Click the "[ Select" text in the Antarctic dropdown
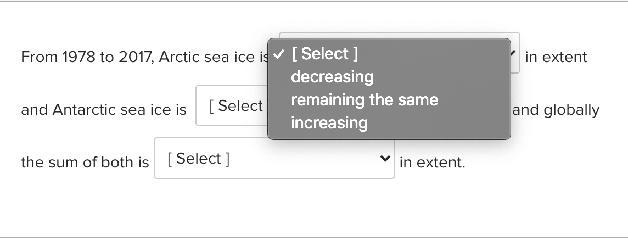The height and width of the screenshot is (246, 628). pyautogui.click(x=236, y=106)
